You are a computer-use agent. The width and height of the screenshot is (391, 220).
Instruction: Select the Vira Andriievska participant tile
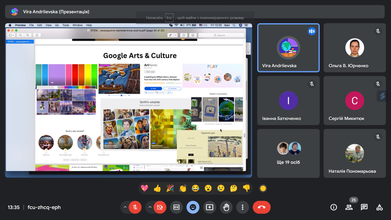click(x=288, y=48)
